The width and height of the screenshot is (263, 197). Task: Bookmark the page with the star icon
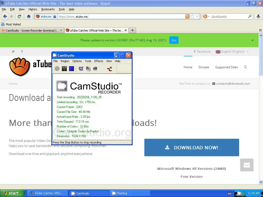tap(192, 16)
